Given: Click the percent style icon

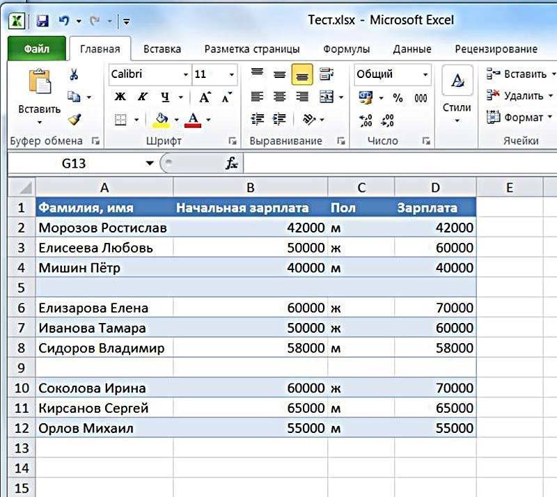Looking at the screenshot, I should point(398,97).
